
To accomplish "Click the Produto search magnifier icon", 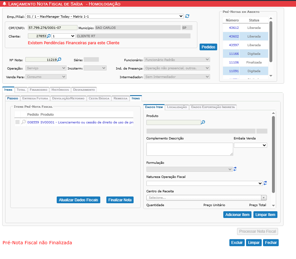I will 203,122.
